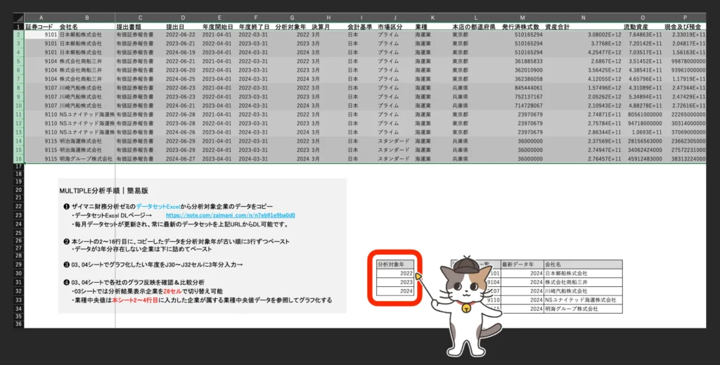Click the 2.6867E+12 total assets cell
The height and width of the screenshot is (365, 720).
point(583,61)
